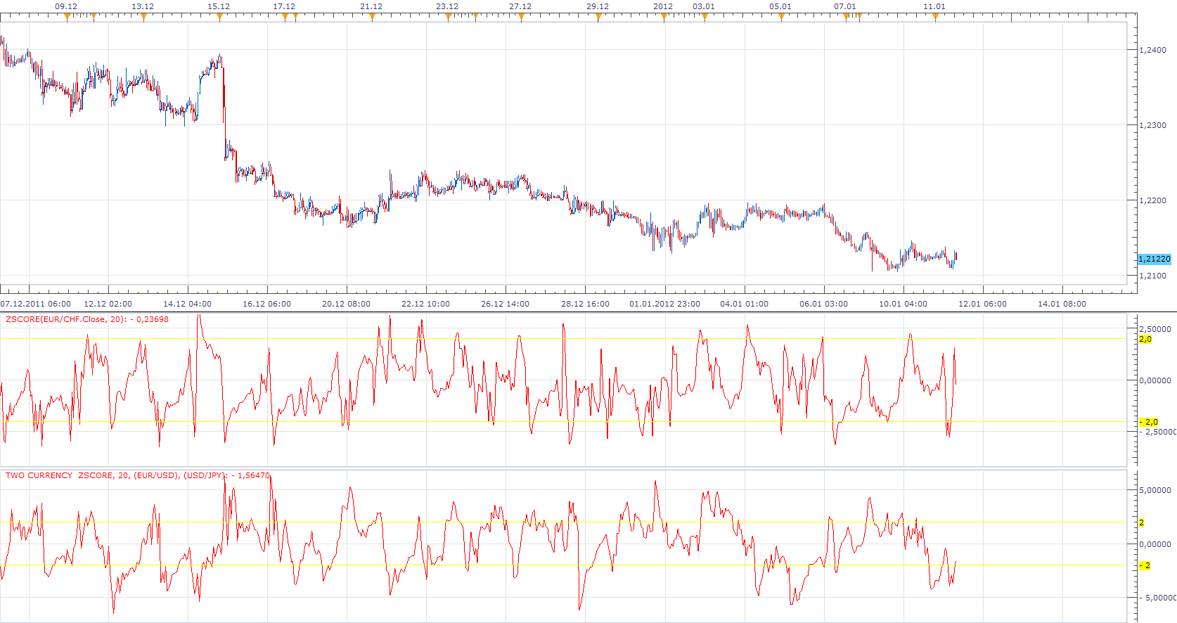
Task: Click the yellow - 2,0 level tag in the middle panel
Action: click(x=1149, y=422)
